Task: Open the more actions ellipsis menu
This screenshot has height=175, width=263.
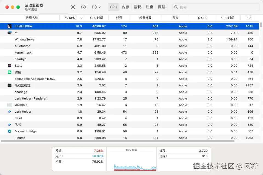Action: point(96,7)
